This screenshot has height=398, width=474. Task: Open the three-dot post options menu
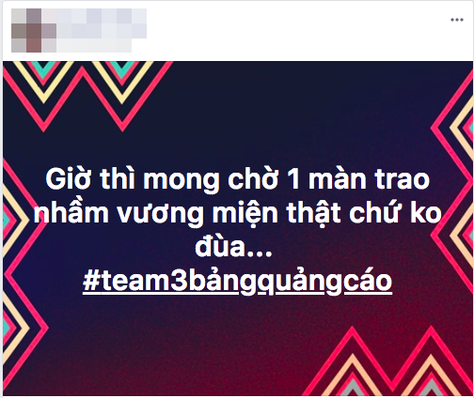pos(457,20)
